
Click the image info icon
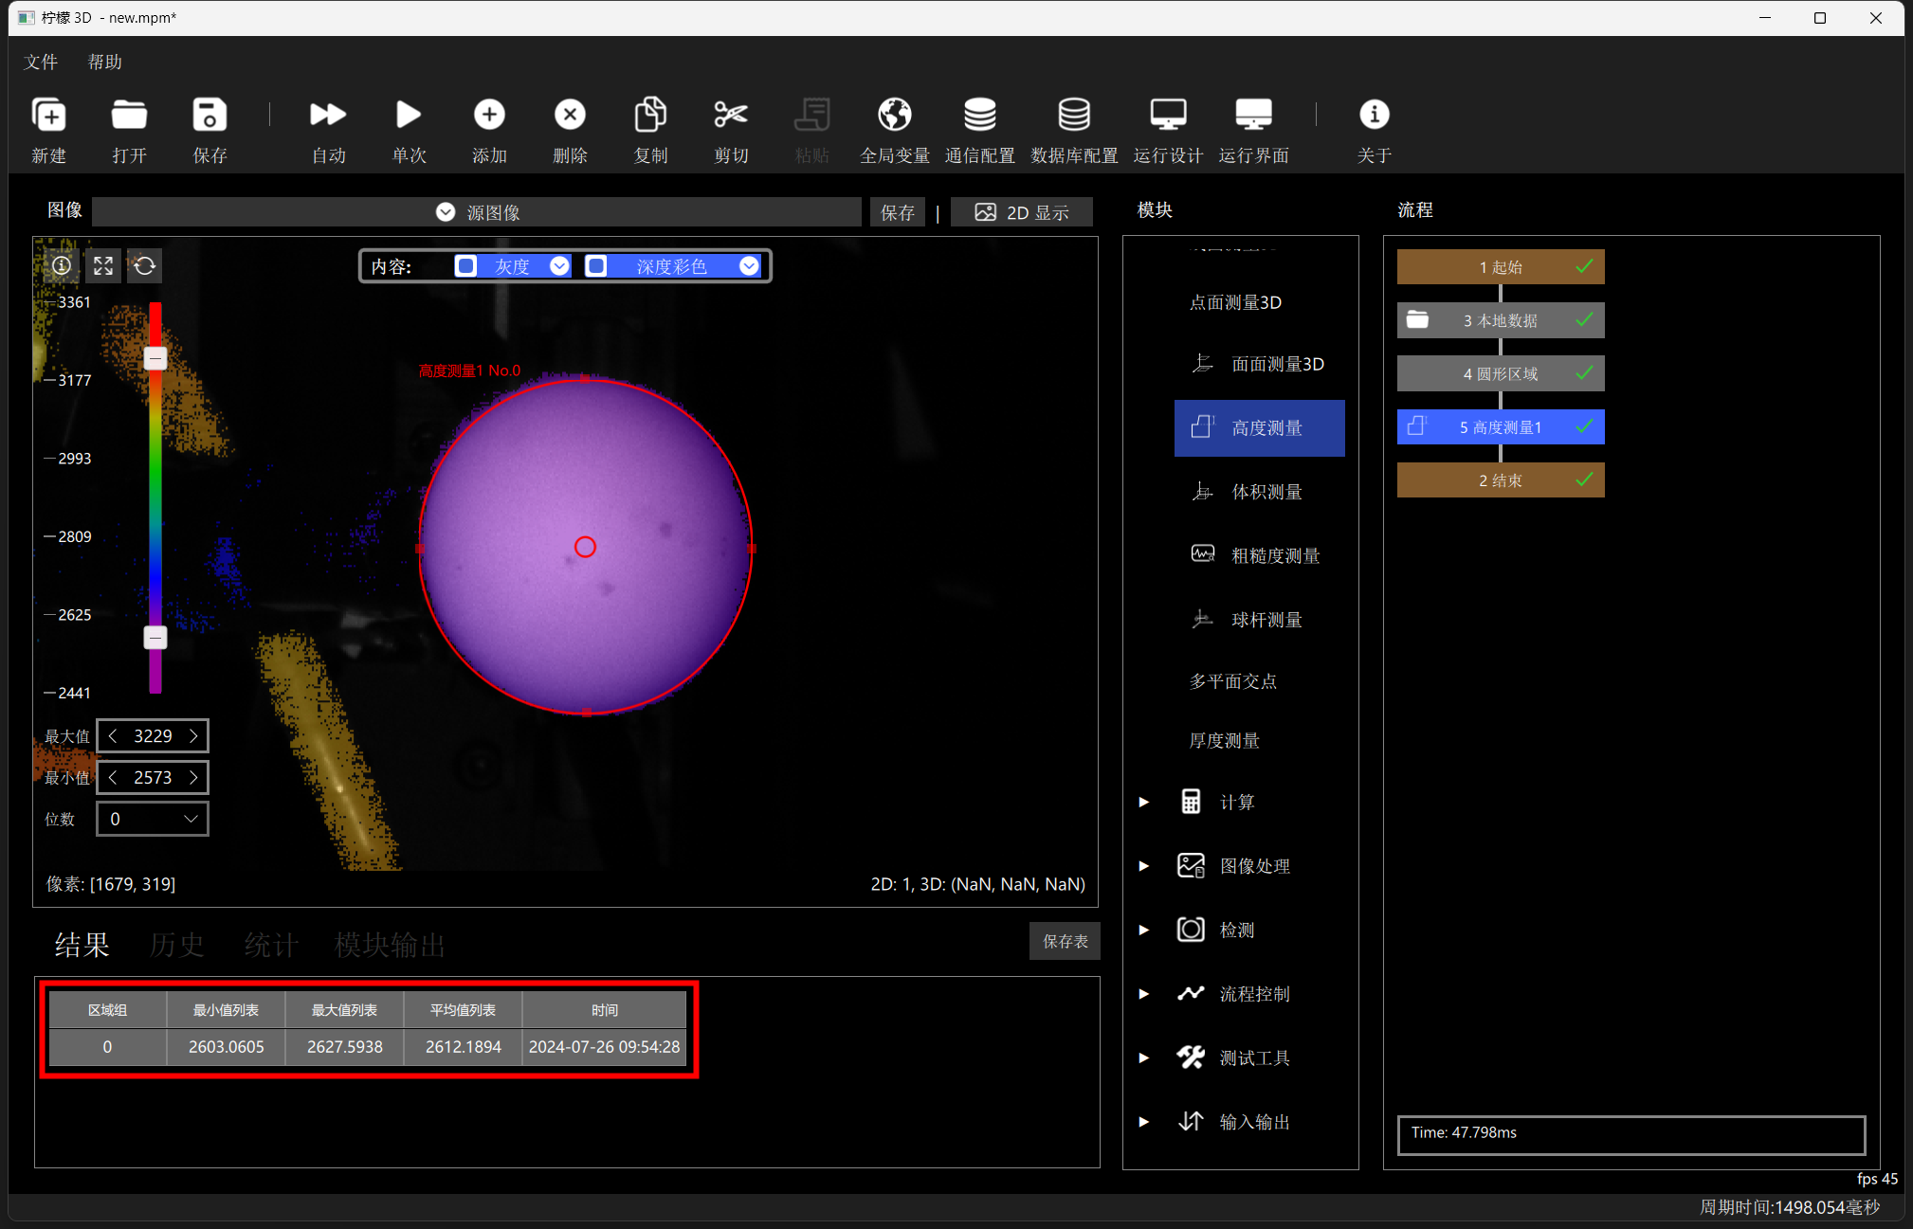(62, 265)
